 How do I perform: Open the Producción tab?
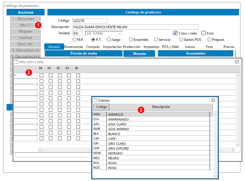pyautogui.click(x=132, y=47)
